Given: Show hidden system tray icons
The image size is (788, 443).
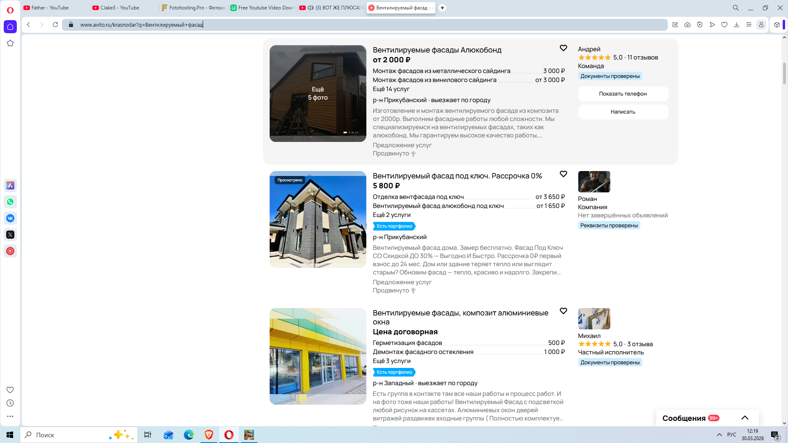Looking at the screenshot, I should pos(719,435).
